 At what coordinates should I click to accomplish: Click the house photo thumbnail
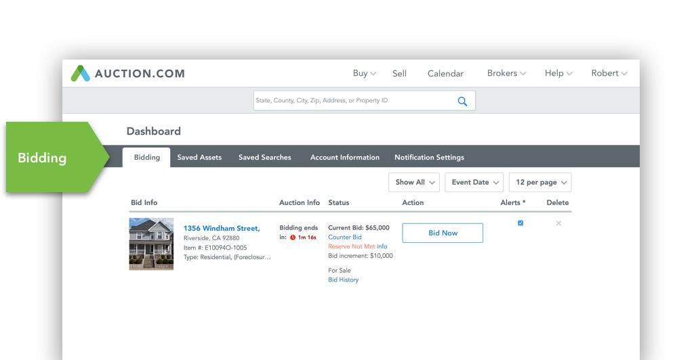click(x=151, y=244)
